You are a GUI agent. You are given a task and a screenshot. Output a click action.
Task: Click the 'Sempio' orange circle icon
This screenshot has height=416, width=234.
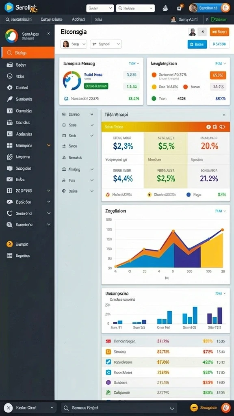coord(10,244)
